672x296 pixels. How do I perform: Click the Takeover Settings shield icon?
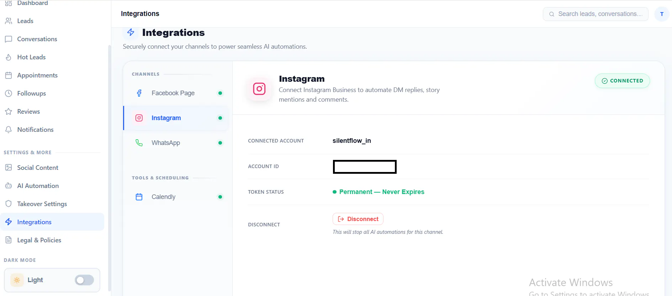click(x=9, y=204)
